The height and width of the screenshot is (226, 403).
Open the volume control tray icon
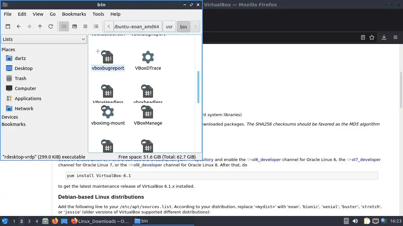(355, 221)
